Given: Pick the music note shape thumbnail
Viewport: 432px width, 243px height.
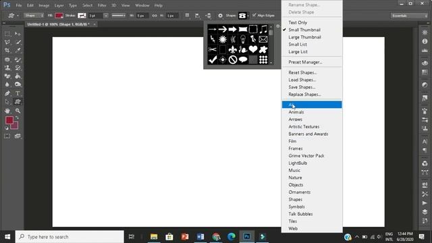Looking at the screenshot, I should point(263,29).
